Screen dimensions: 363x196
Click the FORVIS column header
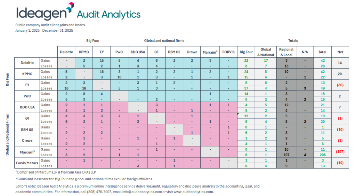point(228,52)
